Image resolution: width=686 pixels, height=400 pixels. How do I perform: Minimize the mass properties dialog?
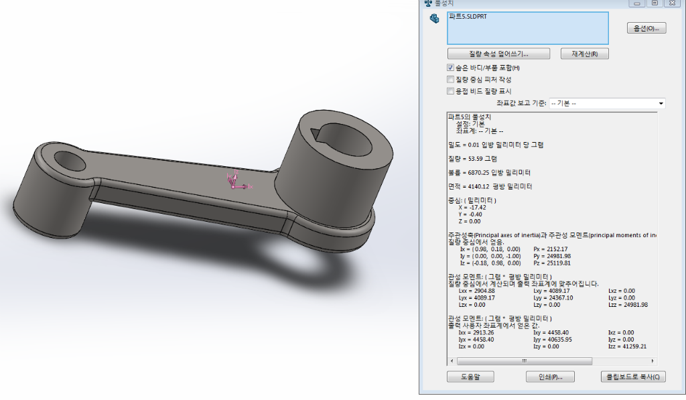[638, 3]
